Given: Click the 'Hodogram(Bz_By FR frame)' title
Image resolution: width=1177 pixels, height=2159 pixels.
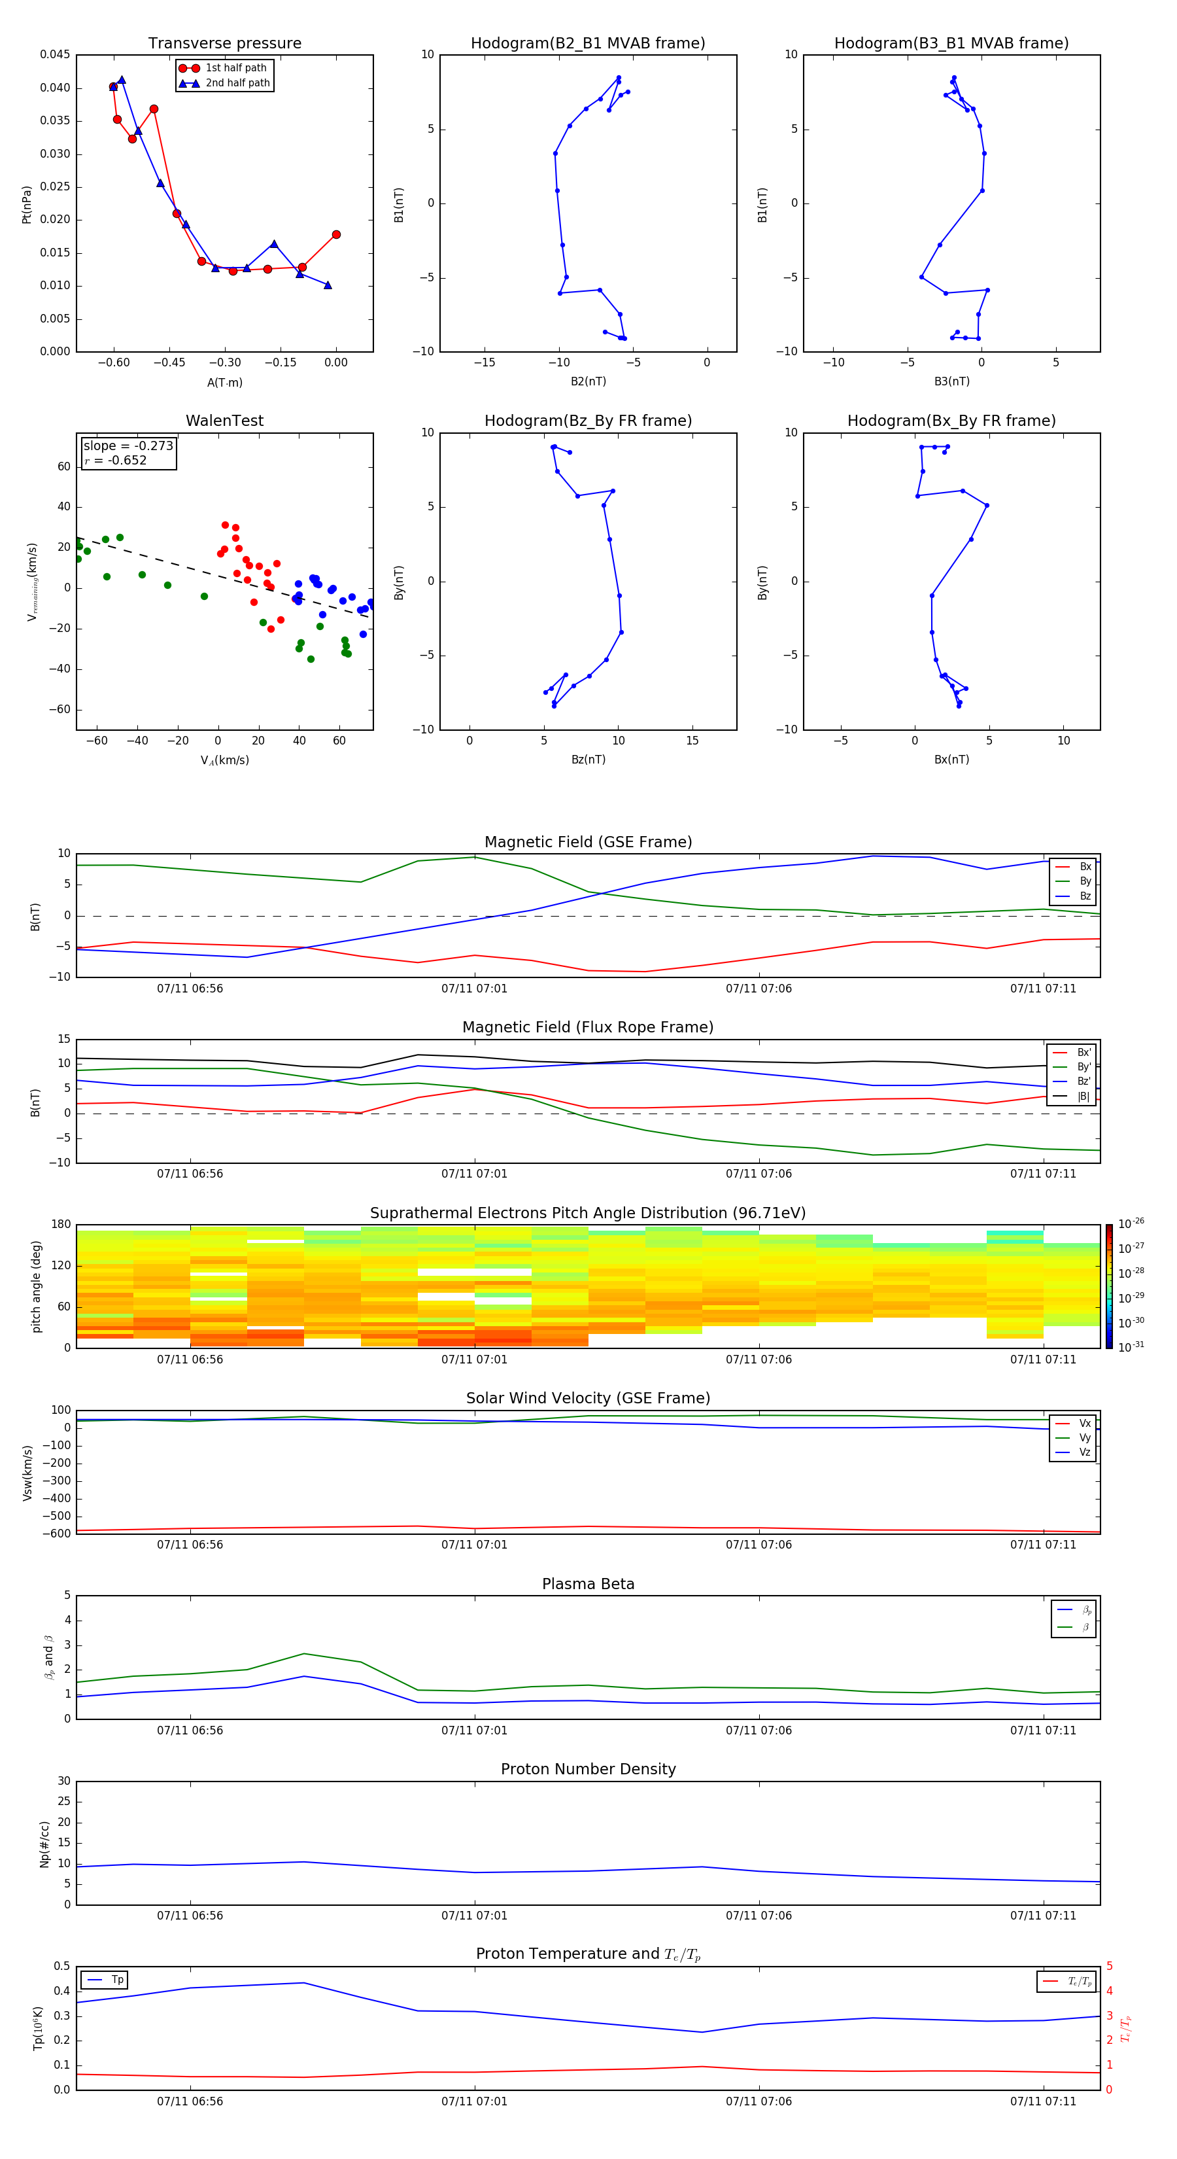Looking at the screenshot, I should (588, 421).
